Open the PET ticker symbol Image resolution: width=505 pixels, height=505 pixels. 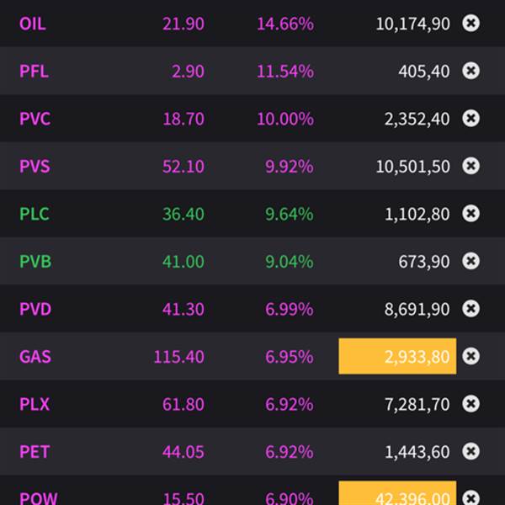pyautogui.click(x=34, y=452)
